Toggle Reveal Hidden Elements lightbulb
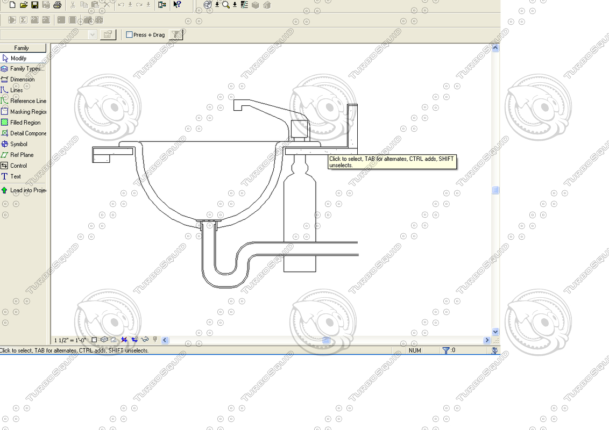Screen dimensions: 609x430 coord(155,340)
